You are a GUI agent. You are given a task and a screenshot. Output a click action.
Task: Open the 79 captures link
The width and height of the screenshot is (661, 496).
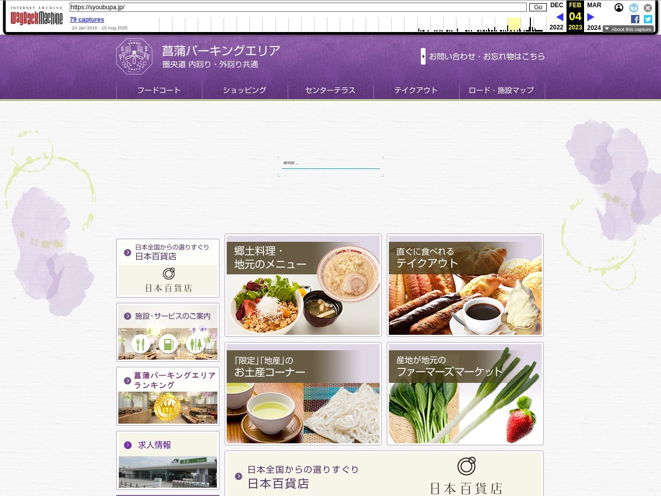pos(87,20)
